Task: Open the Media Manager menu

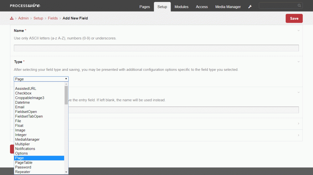Action: pos(228,7)
